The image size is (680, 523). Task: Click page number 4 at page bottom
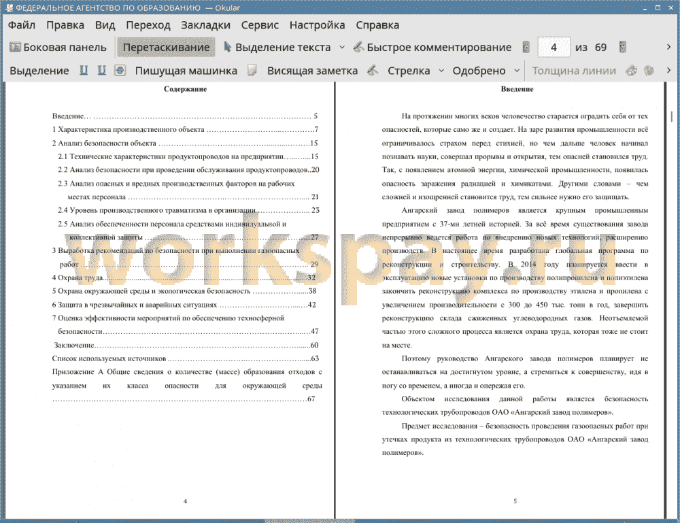click(x=185, y=501)
